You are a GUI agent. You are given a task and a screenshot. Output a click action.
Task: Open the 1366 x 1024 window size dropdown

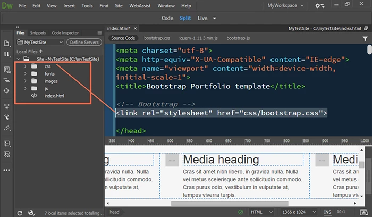(299, 212)
